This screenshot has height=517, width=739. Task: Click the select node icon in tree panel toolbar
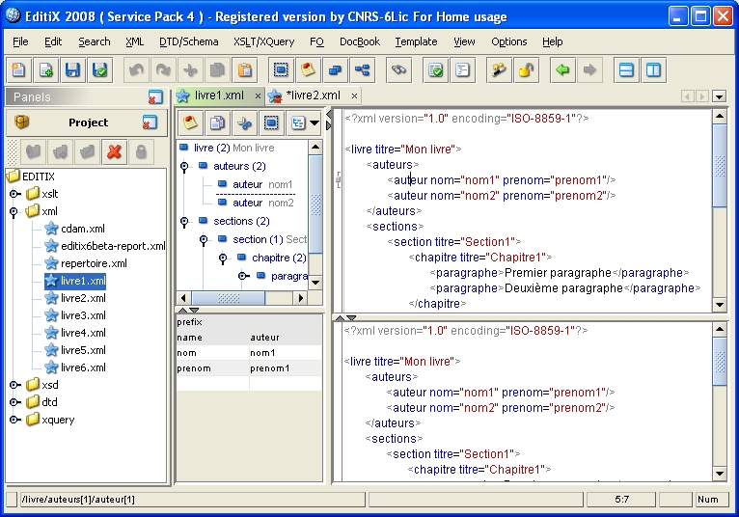click(271, 123)
